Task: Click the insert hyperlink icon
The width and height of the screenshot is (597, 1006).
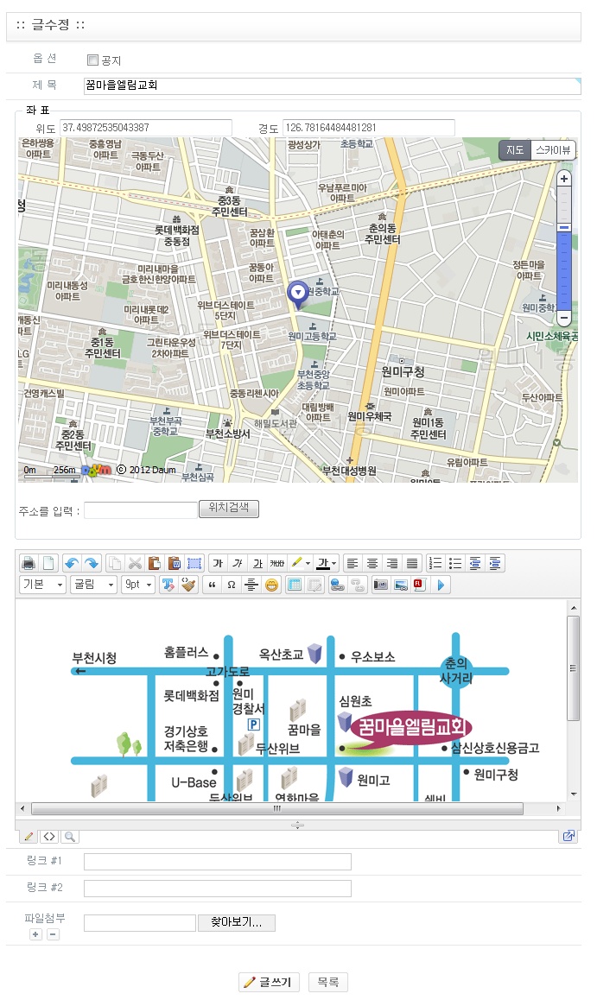Action: point(338,585)
